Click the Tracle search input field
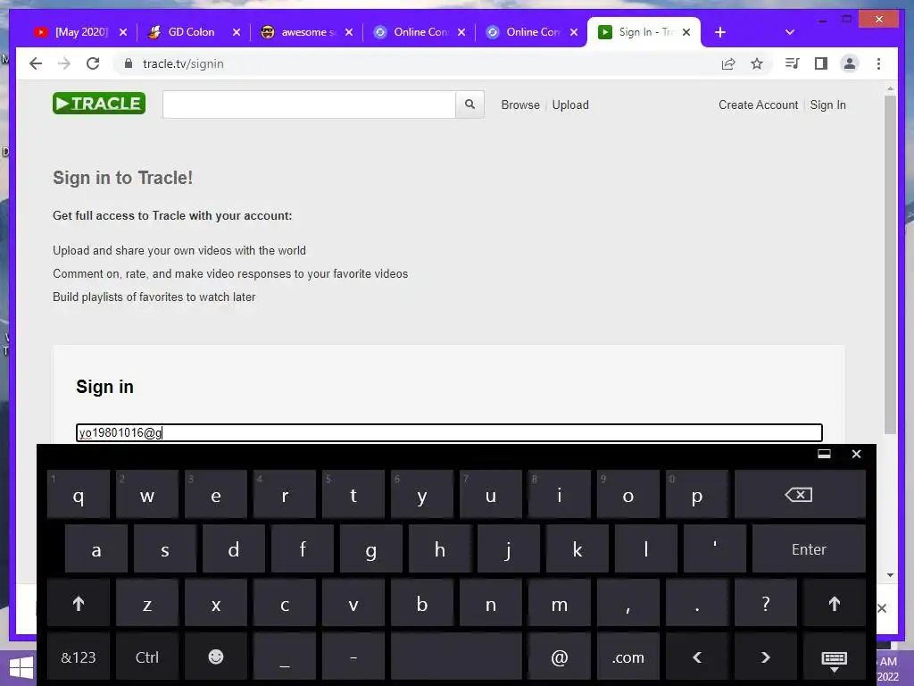Screen dimensions: 914x686 tap(309, 105)
